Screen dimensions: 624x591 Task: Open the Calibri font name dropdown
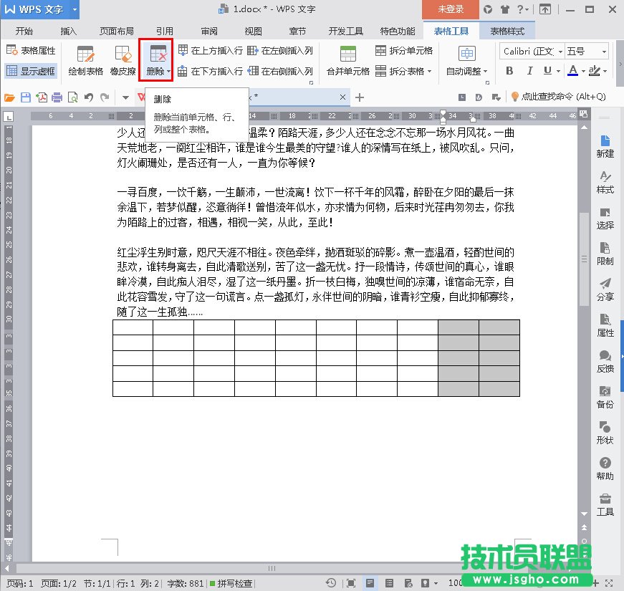click(x=529, y=52)
